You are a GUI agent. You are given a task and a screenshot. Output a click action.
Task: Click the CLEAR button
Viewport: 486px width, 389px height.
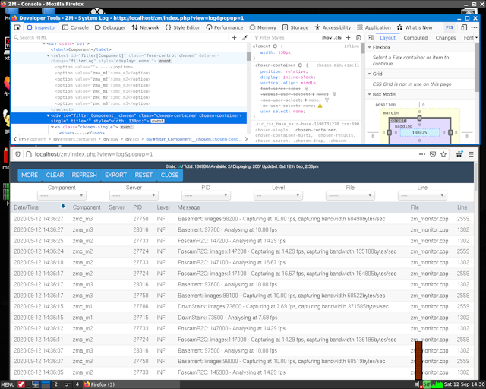click(x=55, y=175)
